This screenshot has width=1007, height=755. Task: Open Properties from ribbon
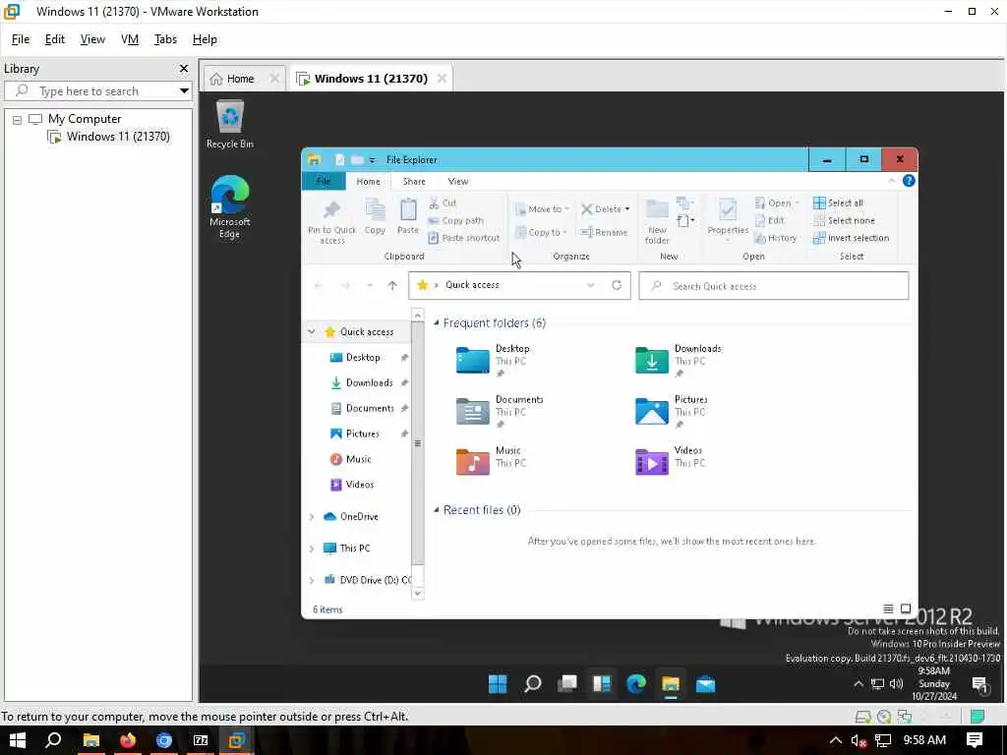point(728,219)
